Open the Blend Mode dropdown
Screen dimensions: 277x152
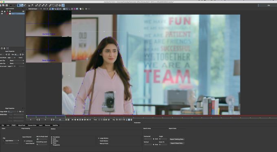(x=11, y=57)
